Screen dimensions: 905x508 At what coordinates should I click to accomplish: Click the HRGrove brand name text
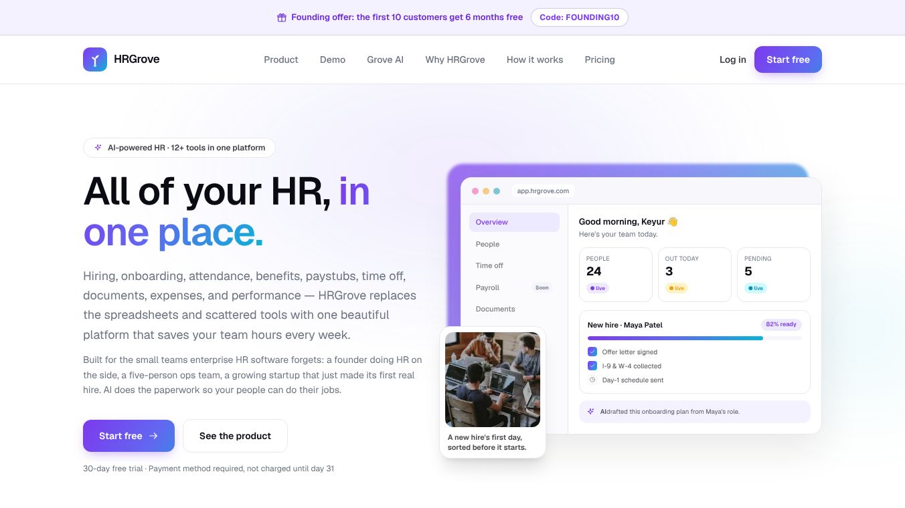pyautogui.click(x=137, y=59)
